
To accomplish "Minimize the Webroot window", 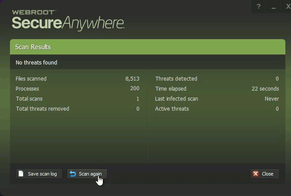I will (274, 7).
